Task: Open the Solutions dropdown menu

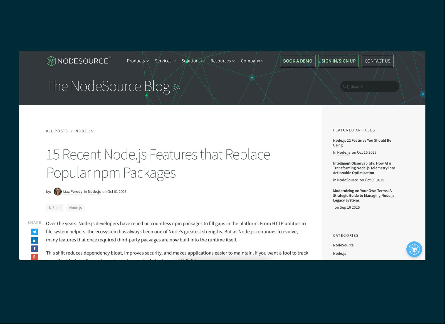Action: tap(193, 61)
